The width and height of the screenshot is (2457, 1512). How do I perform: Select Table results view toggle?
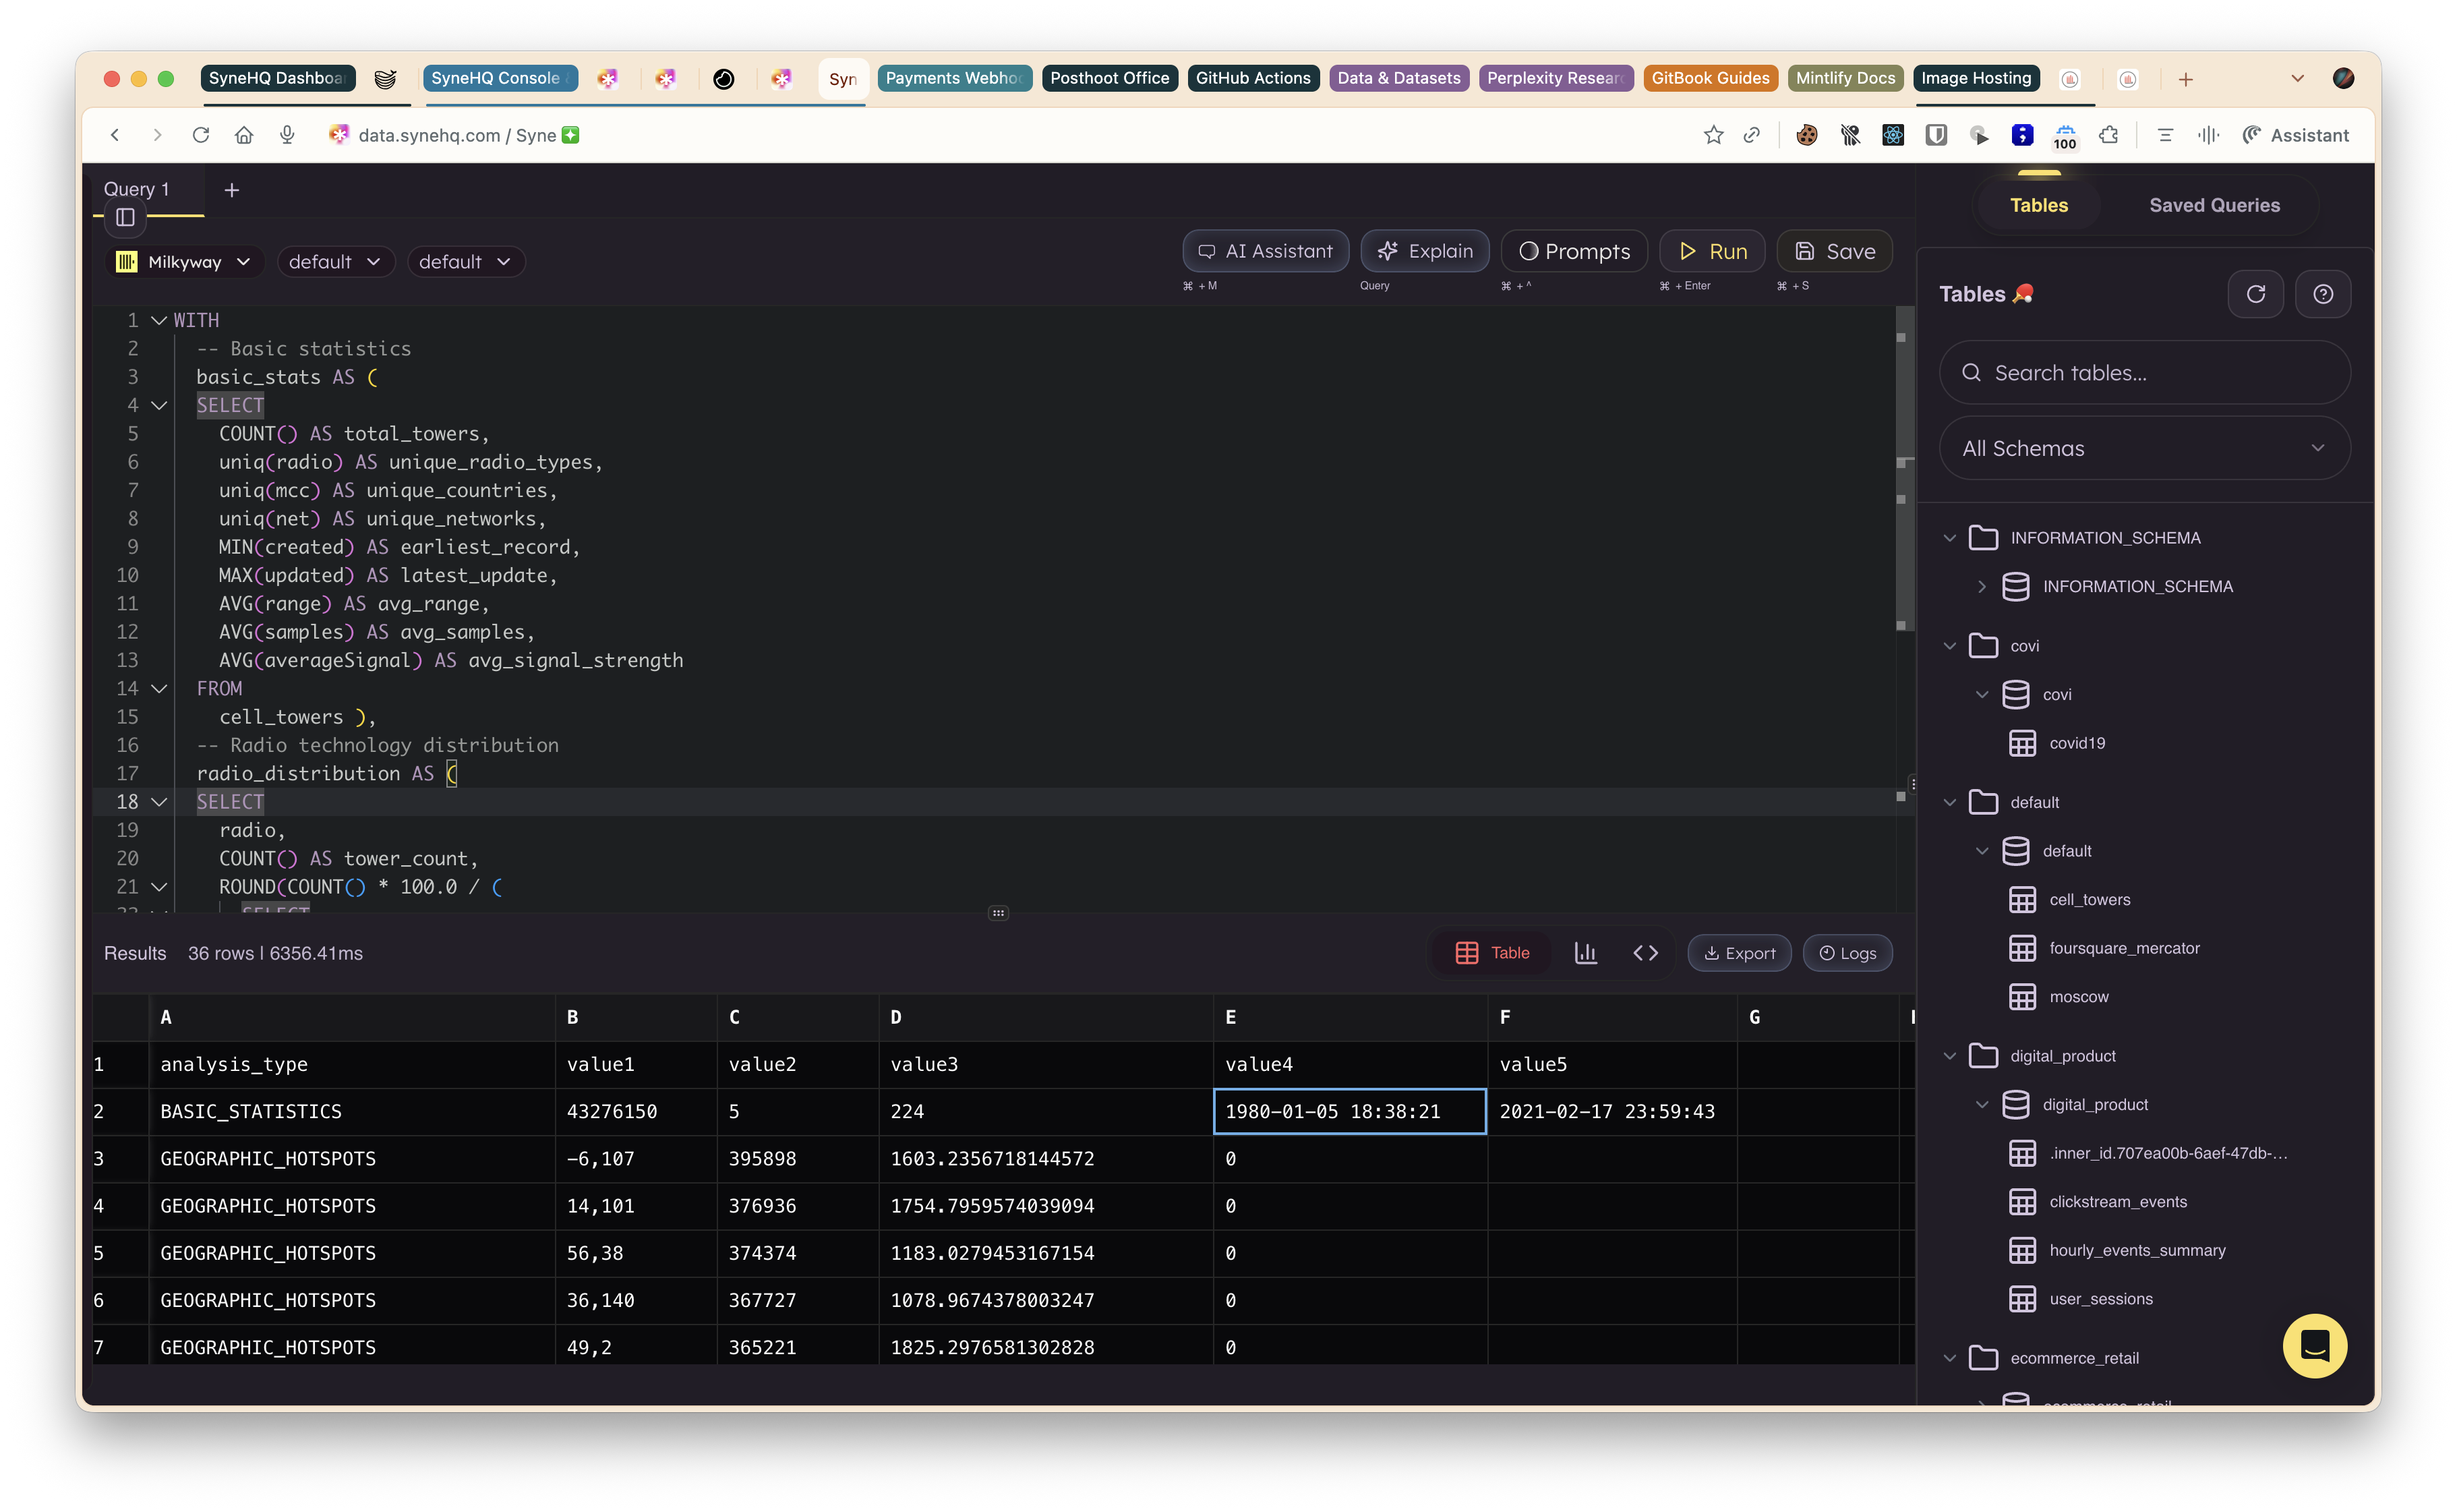click(x=1492, y=953)
